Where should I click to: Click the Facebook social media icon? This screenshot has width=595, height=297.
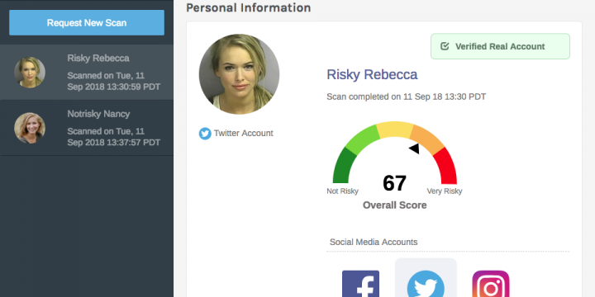pos(360,284)
